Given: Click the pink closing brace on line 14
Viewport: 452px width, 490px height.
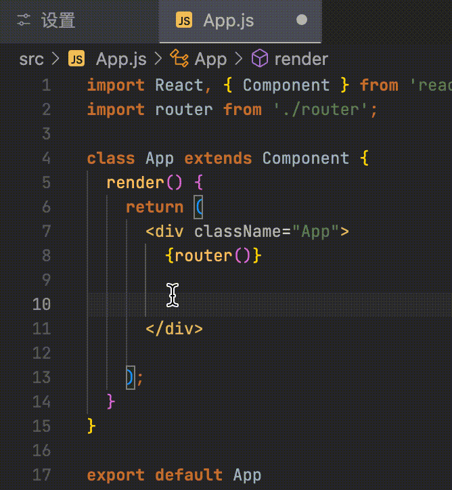Looking at the screenshot, I should 111,402.
